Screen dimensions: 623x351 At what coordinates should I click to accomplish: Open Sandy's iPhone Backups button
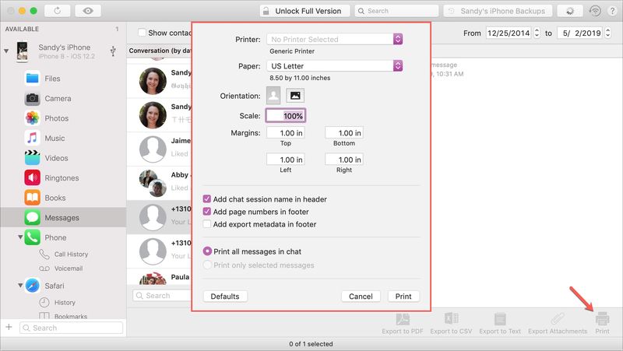pyautogui.click(x=498, y=11)
